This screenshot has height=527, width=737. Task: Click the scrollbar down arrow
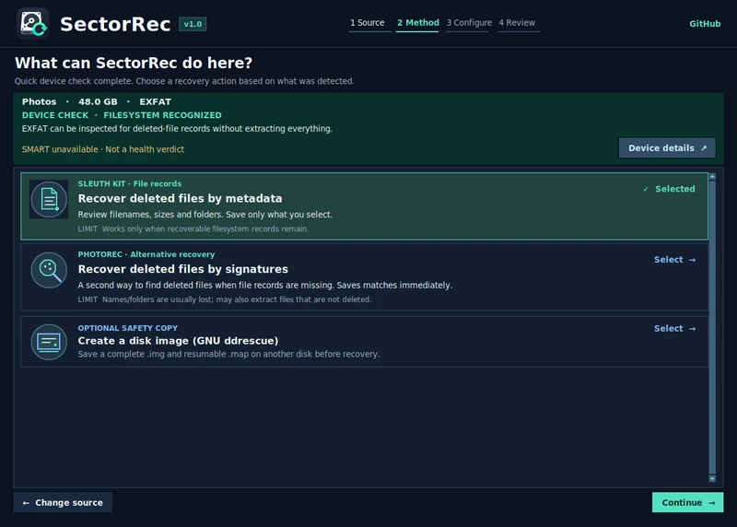(x=712, y=478)
